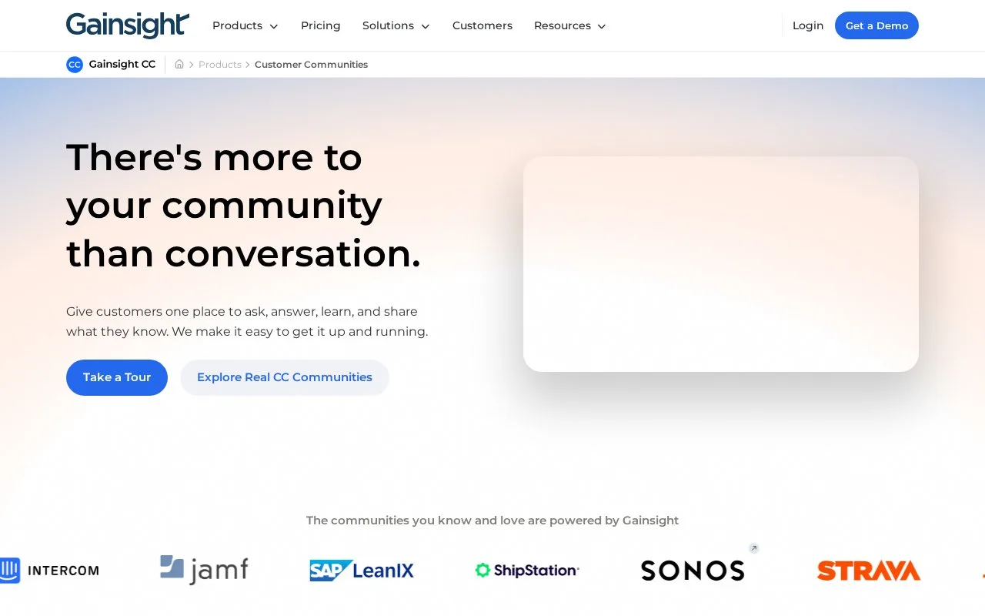
Task: Click the Customer Communities breadcrumb text
Action: pos(311,65)
